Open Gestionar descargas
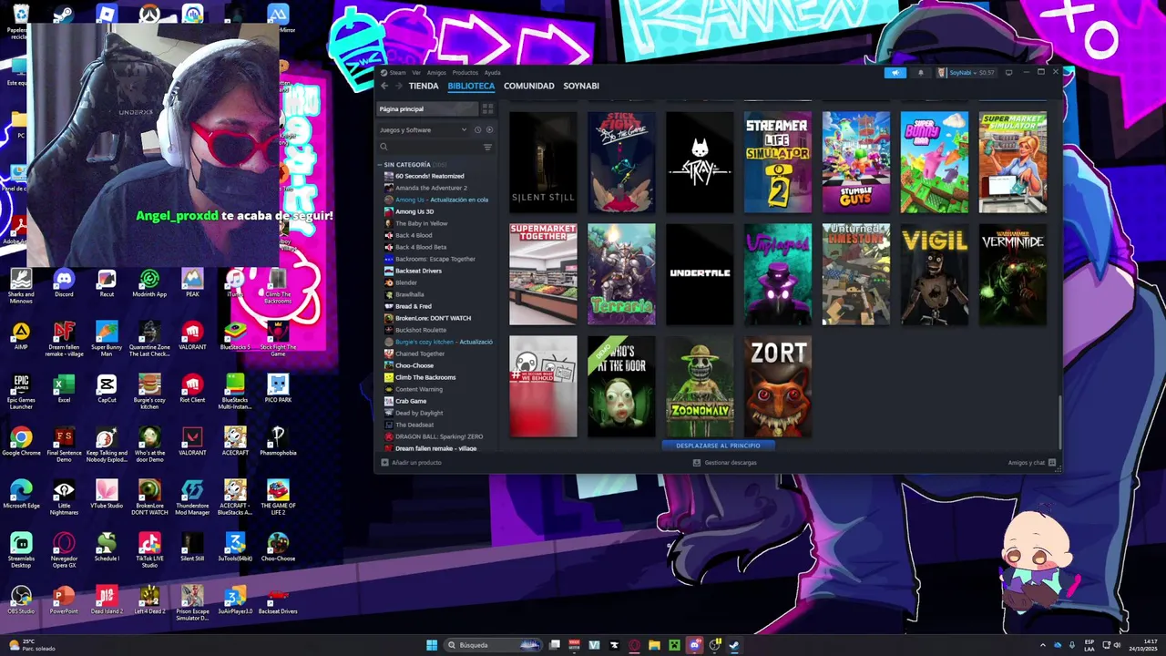The image size is (1166, 656). (724, 463)
